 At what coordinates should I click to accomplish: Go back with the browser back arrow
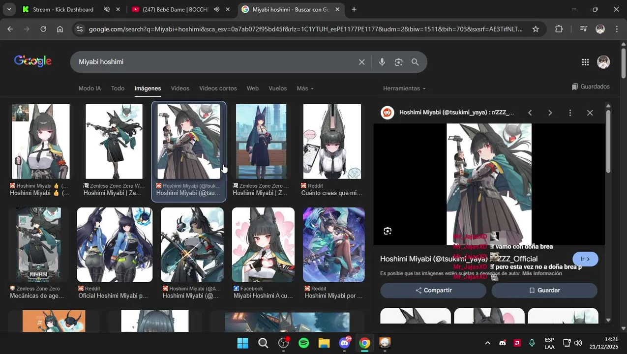[x=10, y=29]
